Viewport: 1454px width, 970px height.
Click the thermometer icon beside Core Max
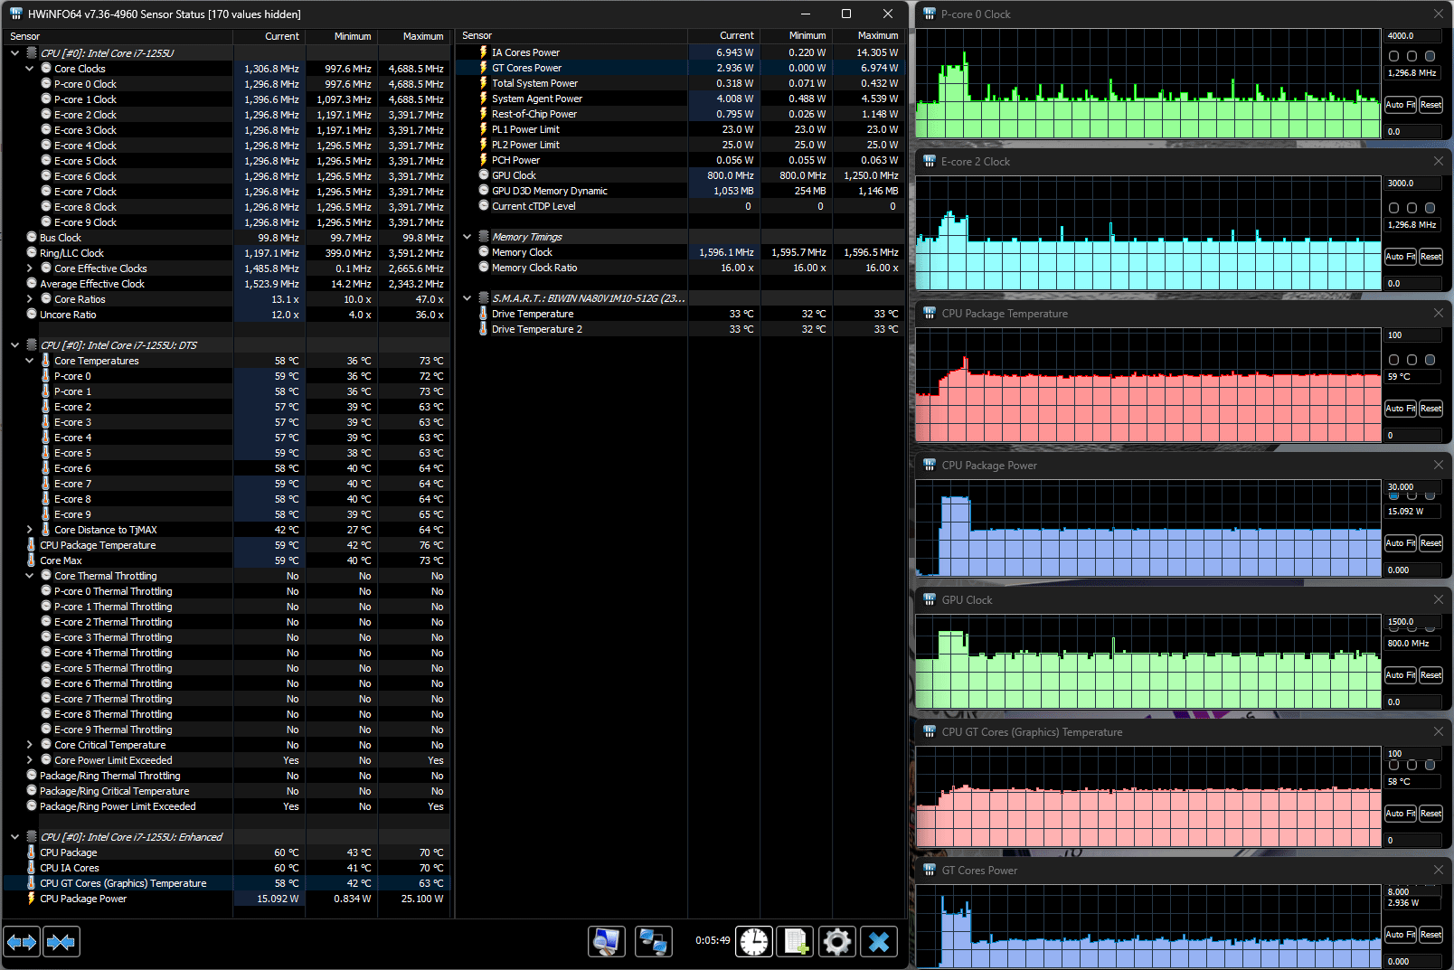(32, 560)
